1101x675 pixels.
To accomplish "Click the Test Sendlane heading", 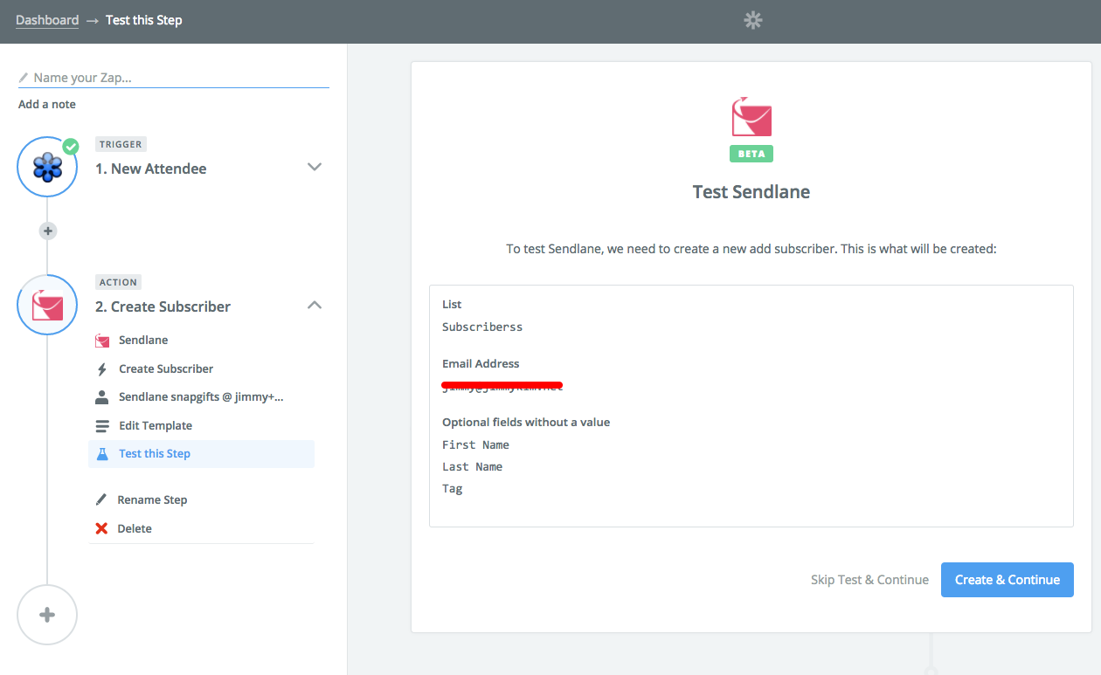I will 751,192.
